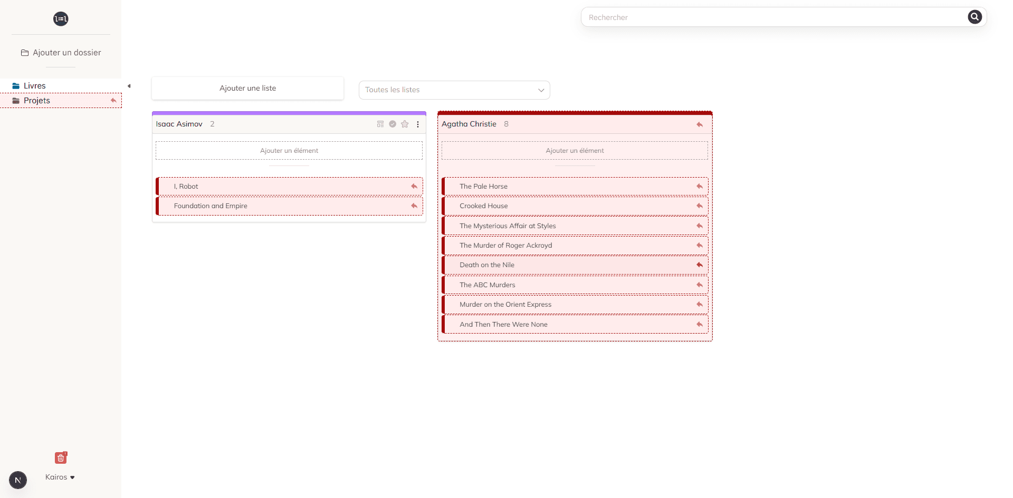
Task: Add an element to the Agatha Christie list
Action: tap(575, 151)
